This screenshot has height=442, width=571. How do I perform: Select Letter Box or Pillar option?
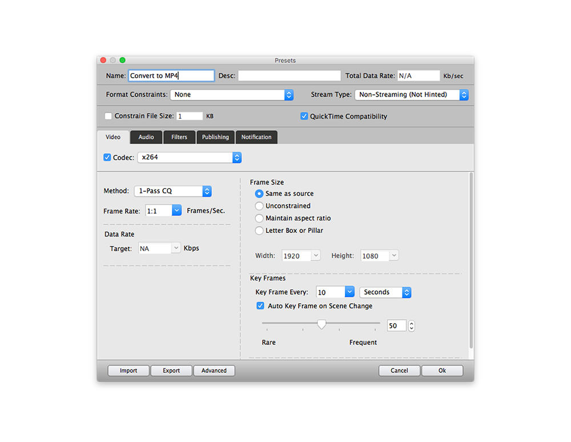click(x=259, y=231)
